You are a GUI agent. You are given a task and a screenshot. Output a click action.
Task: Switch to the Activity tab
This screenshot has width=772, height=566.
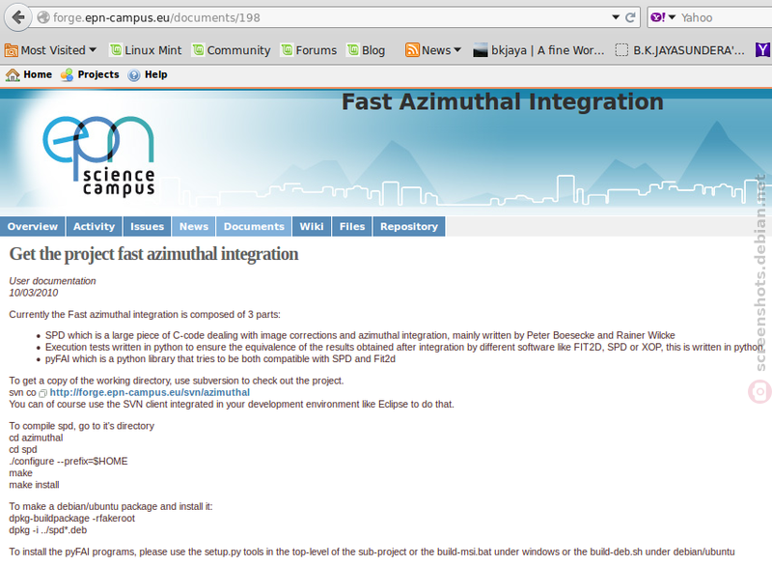(x=94, y=227)
